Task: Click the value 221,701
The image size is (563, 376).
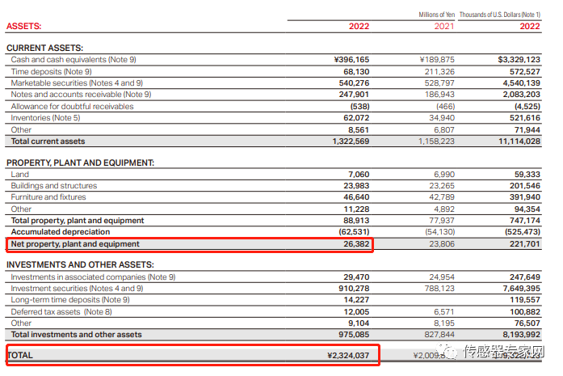Action: [x=524, y=244]
